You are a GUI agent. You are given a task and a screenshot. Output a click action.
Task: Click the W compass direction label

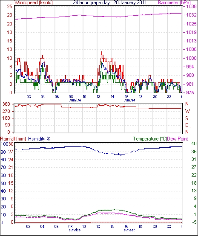[x=187, y=111]
